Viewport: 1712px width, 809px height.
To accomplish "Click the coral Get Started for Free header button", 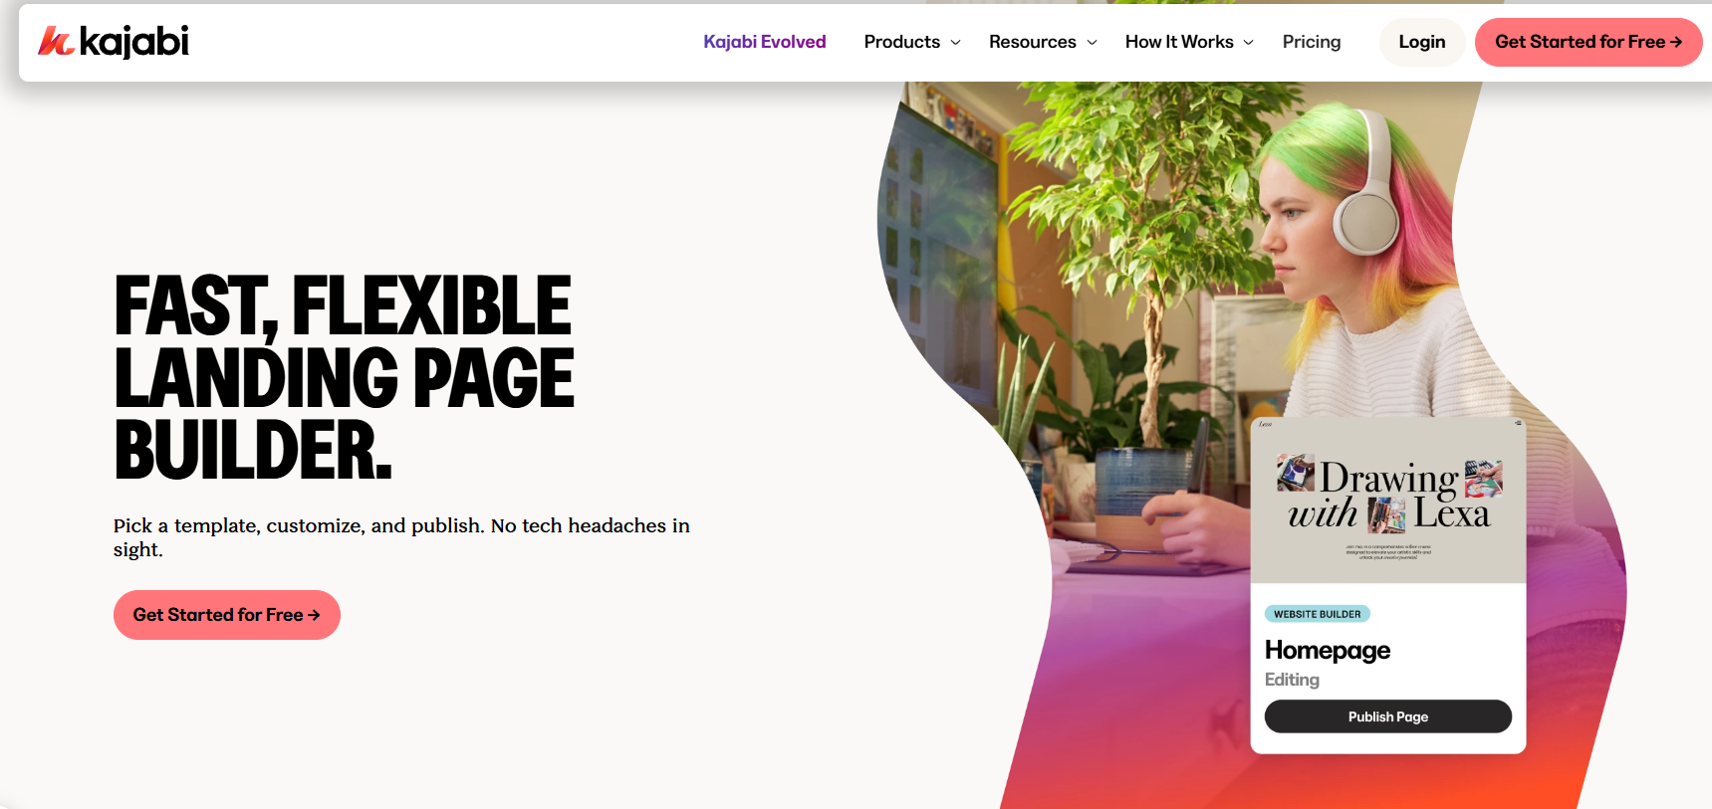I will [x=1589, y=42].
